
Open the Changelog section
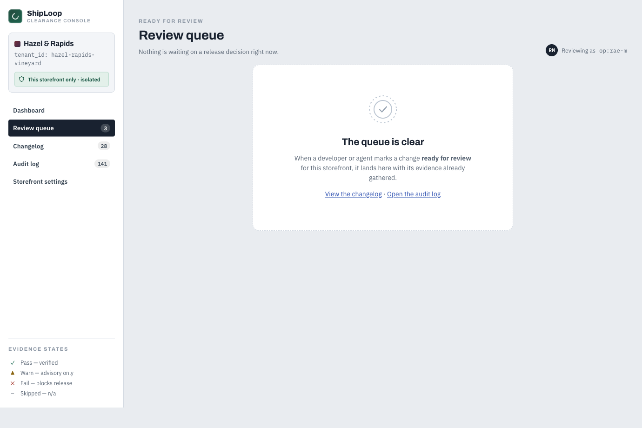click(61, 146)
